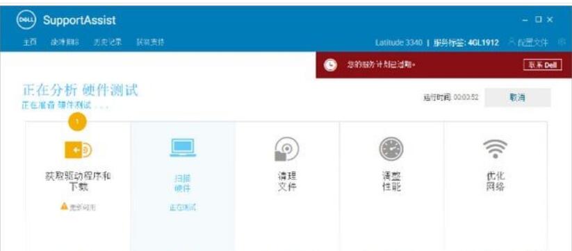572x251 pixels.
Task: Maximize the SupportAssist window
Action: point(538,19)
